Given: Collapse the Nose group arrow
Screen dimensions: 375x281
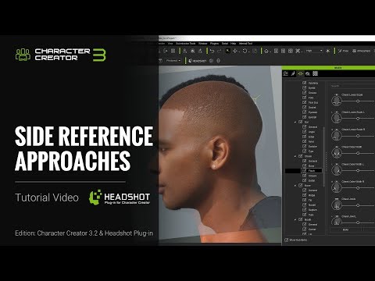Looking at the screenshot, I should [295, 186].
